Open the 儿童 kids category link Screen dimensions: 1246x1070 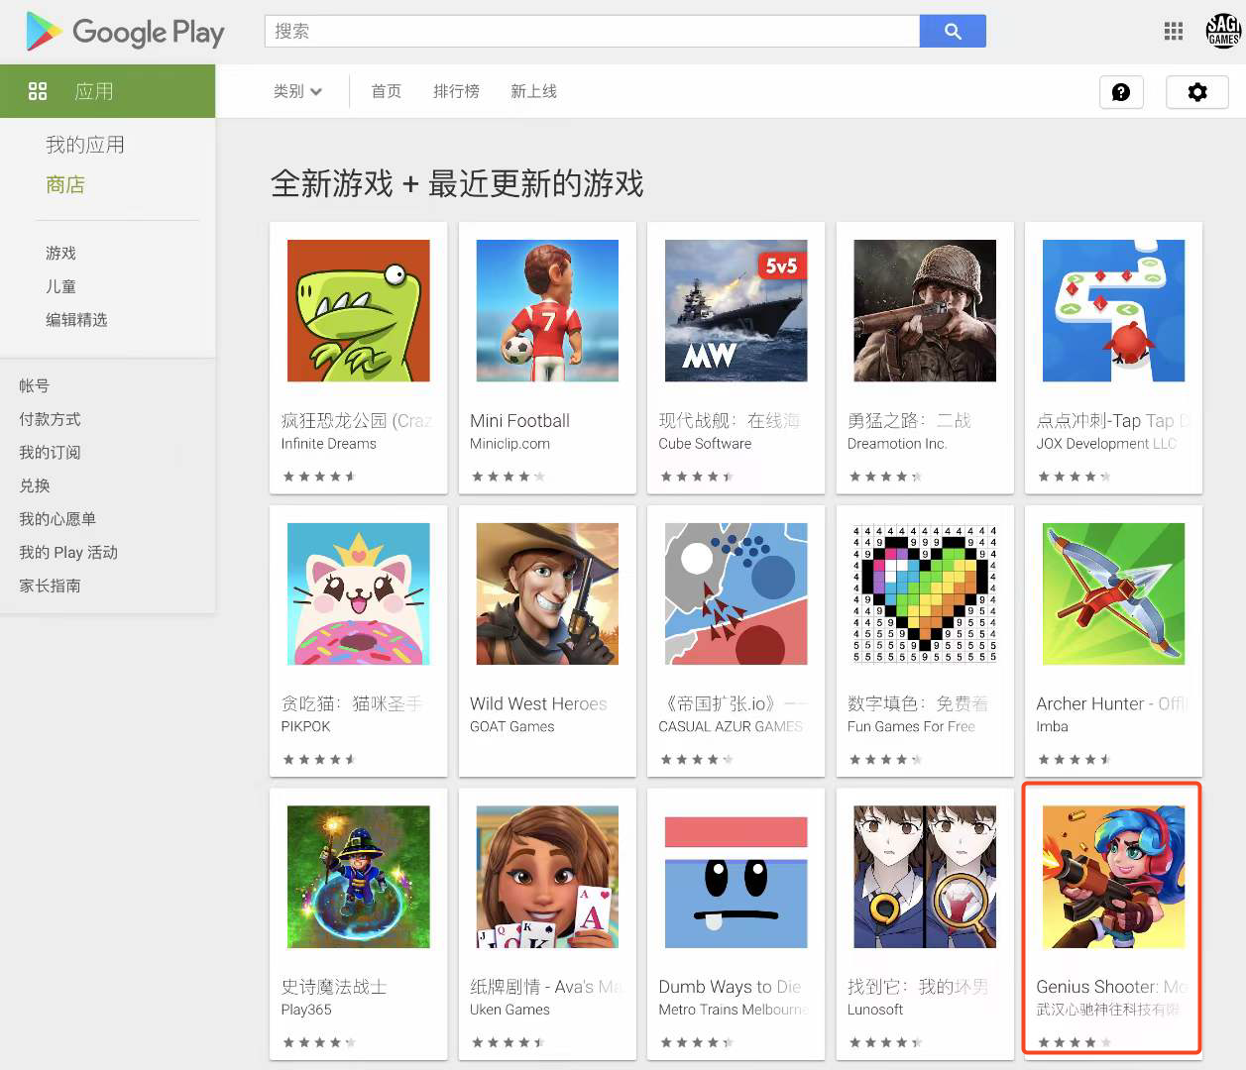point(60,286)
